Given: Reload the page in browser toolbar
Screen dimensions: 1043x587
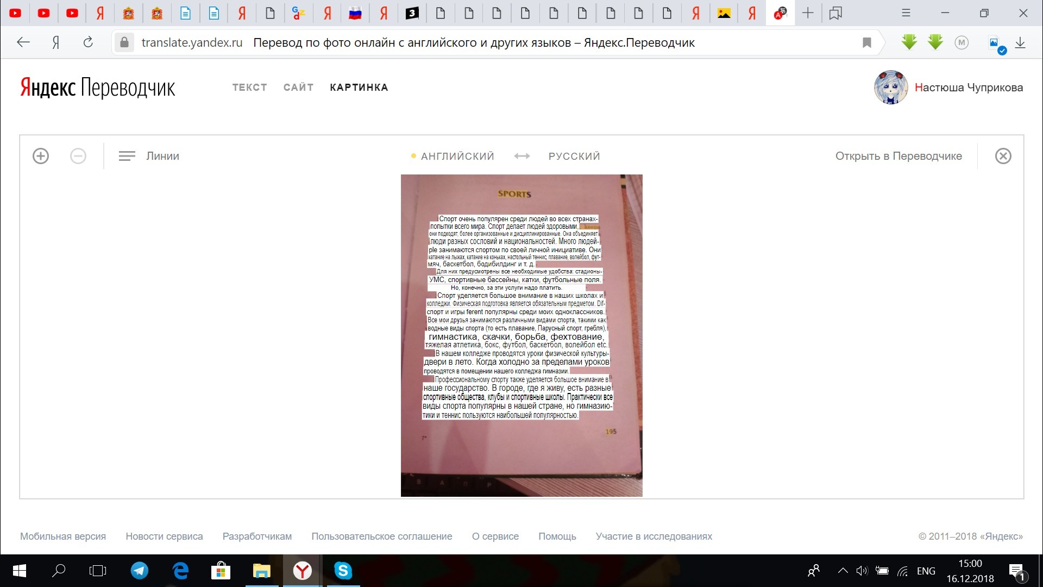Looking at the screenshot, I should (88, 42).
